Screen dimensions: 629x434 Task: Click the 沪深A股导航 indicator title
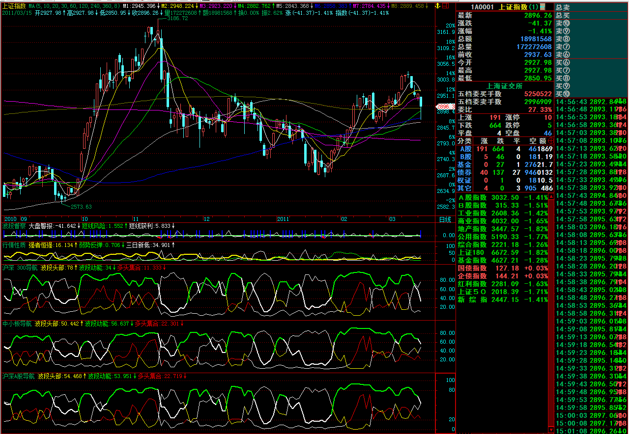[19, 376]
